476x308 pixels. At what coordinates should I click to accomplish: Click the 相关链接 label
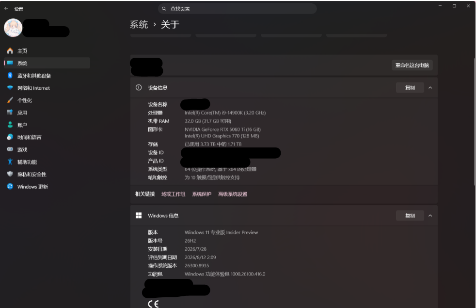point(145,194)
